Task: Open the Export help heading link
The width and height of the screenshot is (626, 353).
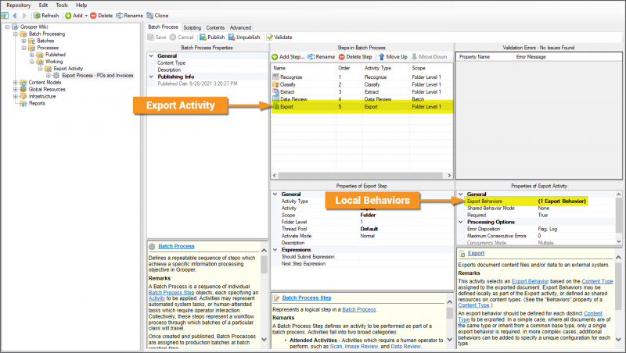Action: pos(476,253)
